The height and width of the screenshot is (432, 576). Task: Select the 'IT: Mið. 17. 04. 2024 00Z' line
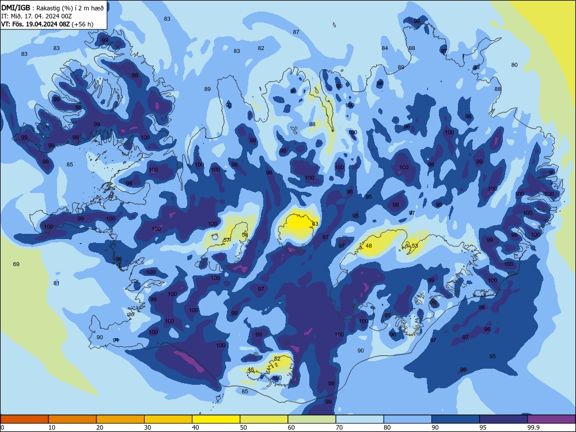[x=36, y=16]
